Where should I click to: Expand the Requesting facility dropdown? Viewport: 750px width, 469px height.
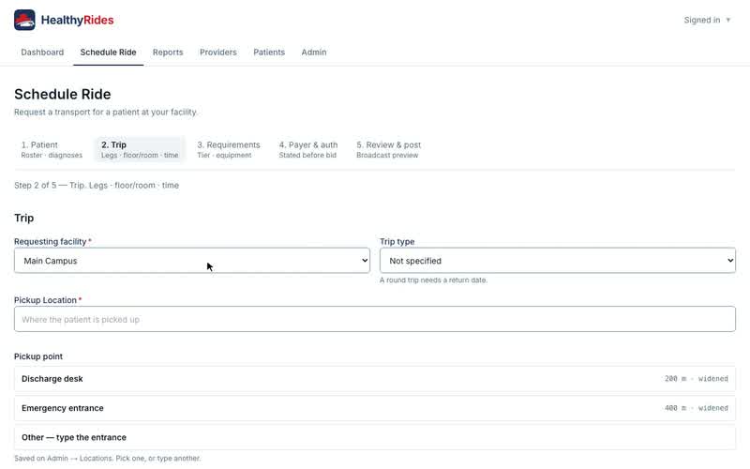tap(192, 261)
